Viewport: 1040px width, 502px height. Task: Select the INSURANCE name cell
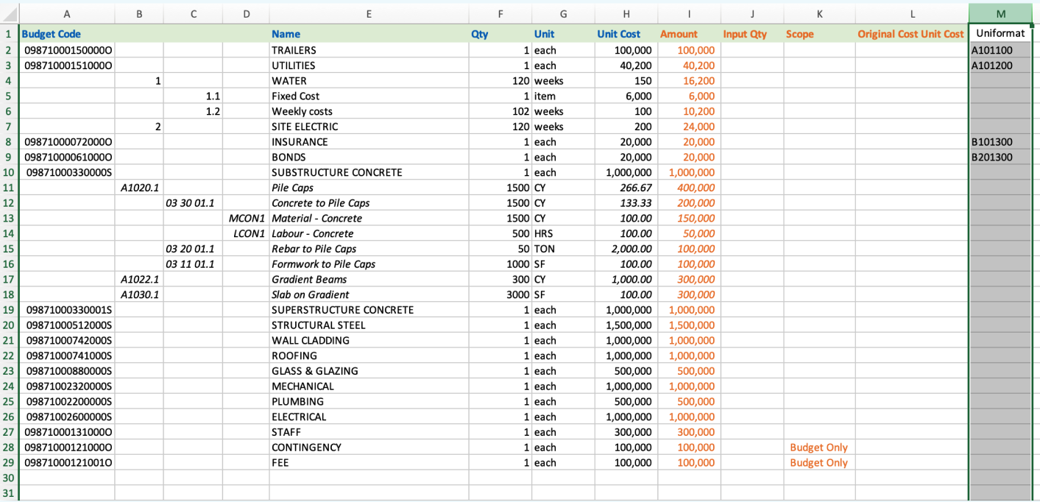369,142
